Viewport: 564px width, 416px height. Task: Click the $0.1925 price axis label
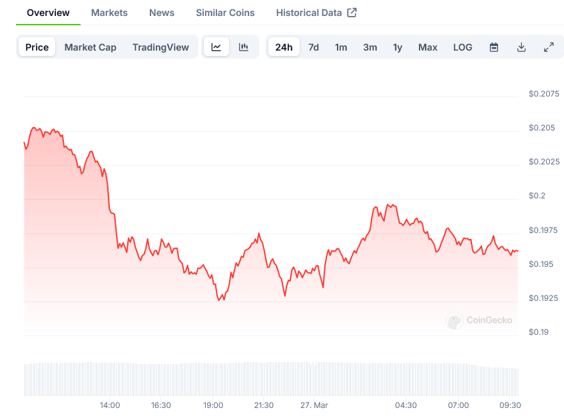coord(543,298)
